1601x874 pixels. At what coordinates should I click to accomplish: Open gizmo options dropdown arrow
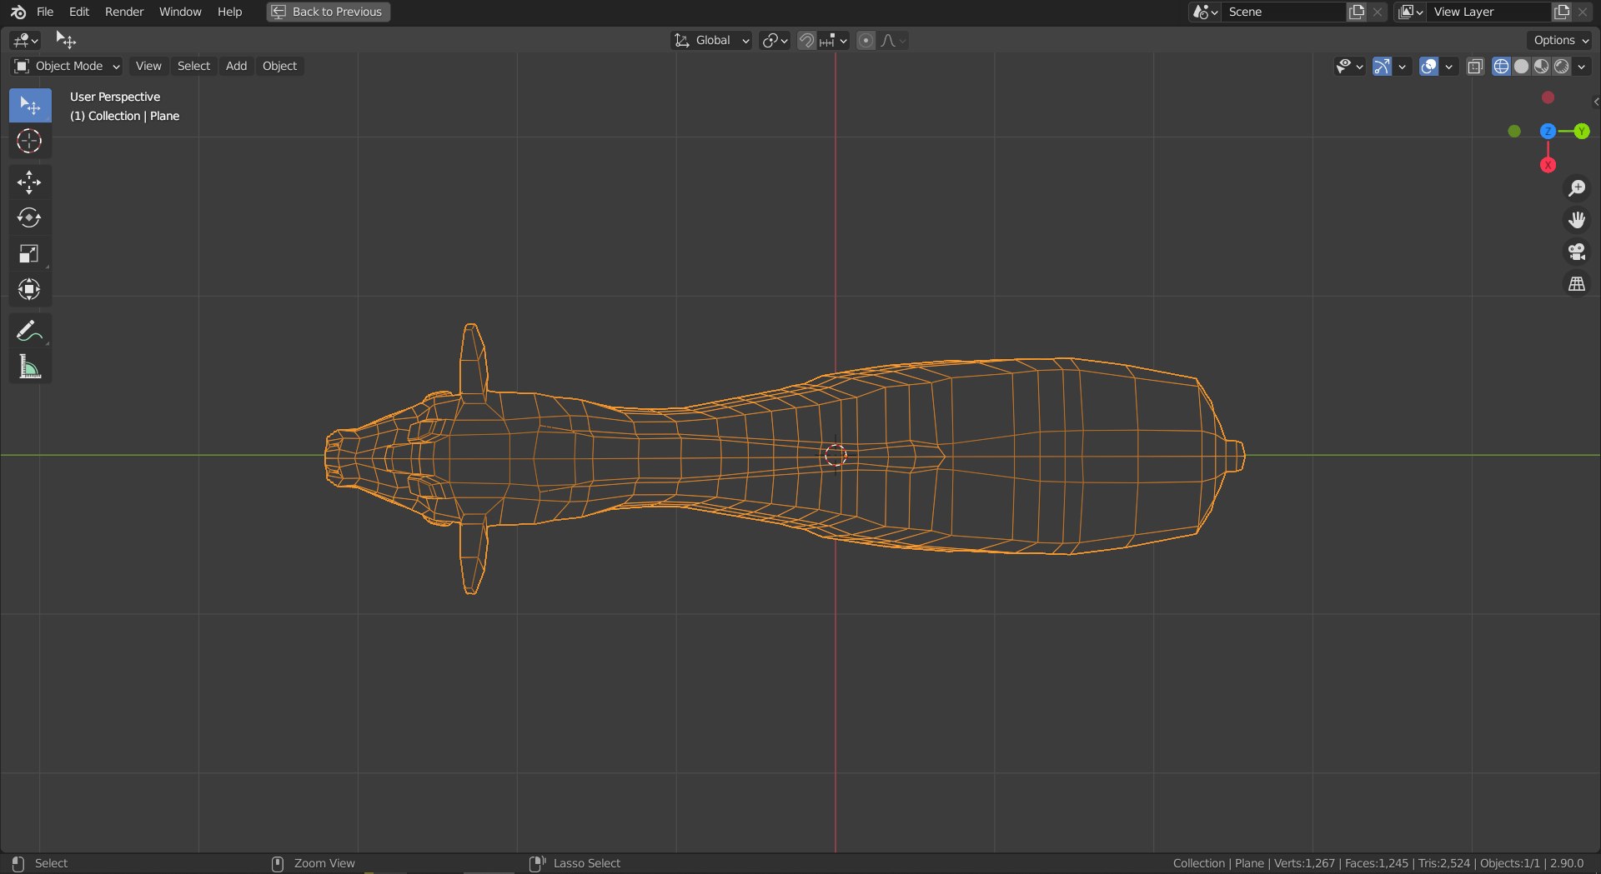coord(1402,66)
